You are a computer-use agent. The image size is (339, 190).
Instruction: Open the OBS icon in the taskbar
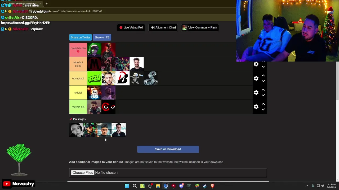click(x=150, y=186)
